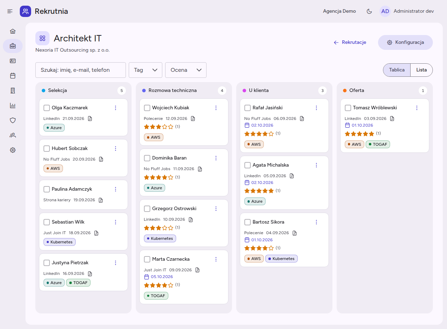
Task: Open the settings gear icon in sidebar
Action: coord(13,150)
